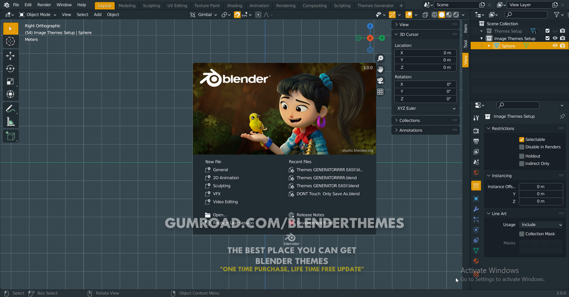Open the Line Art Usage Include dropdown

tap(541, 225)
